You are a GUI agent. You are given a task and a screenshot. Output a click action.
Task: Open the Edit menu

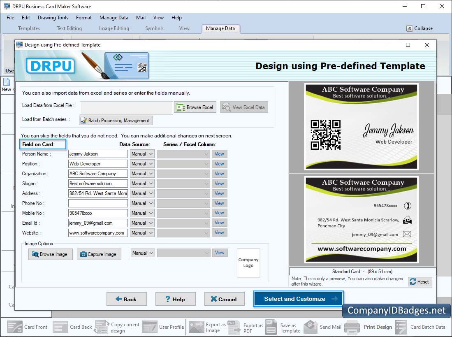pos(25,18)
